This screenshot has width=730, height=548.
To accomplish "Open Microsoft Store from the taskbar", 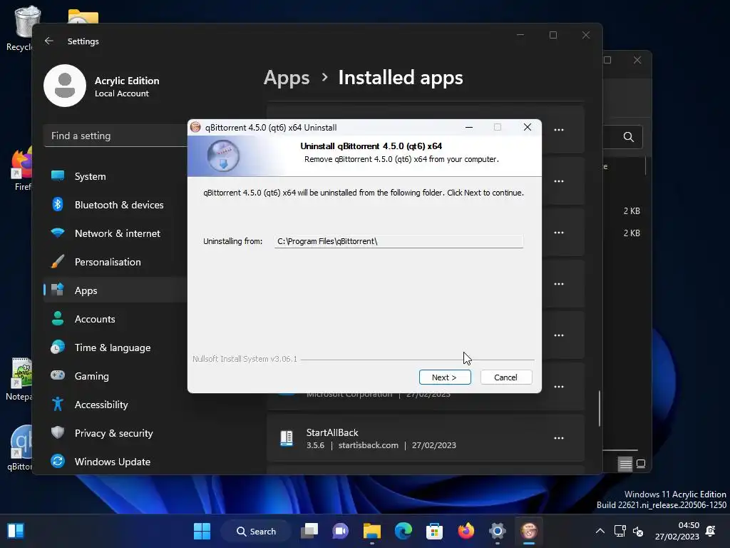I will [x=434, y=531].
